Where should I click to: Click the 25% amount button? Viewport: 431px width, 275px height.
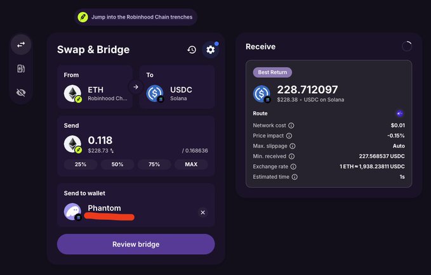coord(81,164)
